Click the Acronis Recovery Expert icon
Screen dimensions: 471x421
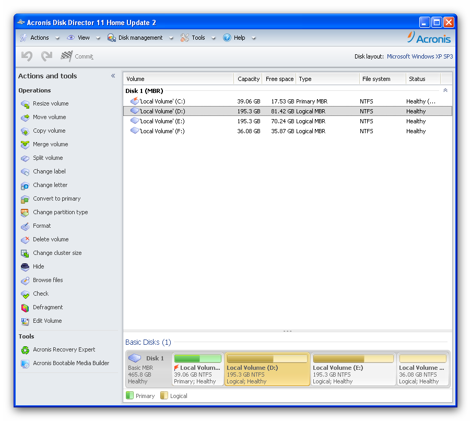click(x=25, y=350)
